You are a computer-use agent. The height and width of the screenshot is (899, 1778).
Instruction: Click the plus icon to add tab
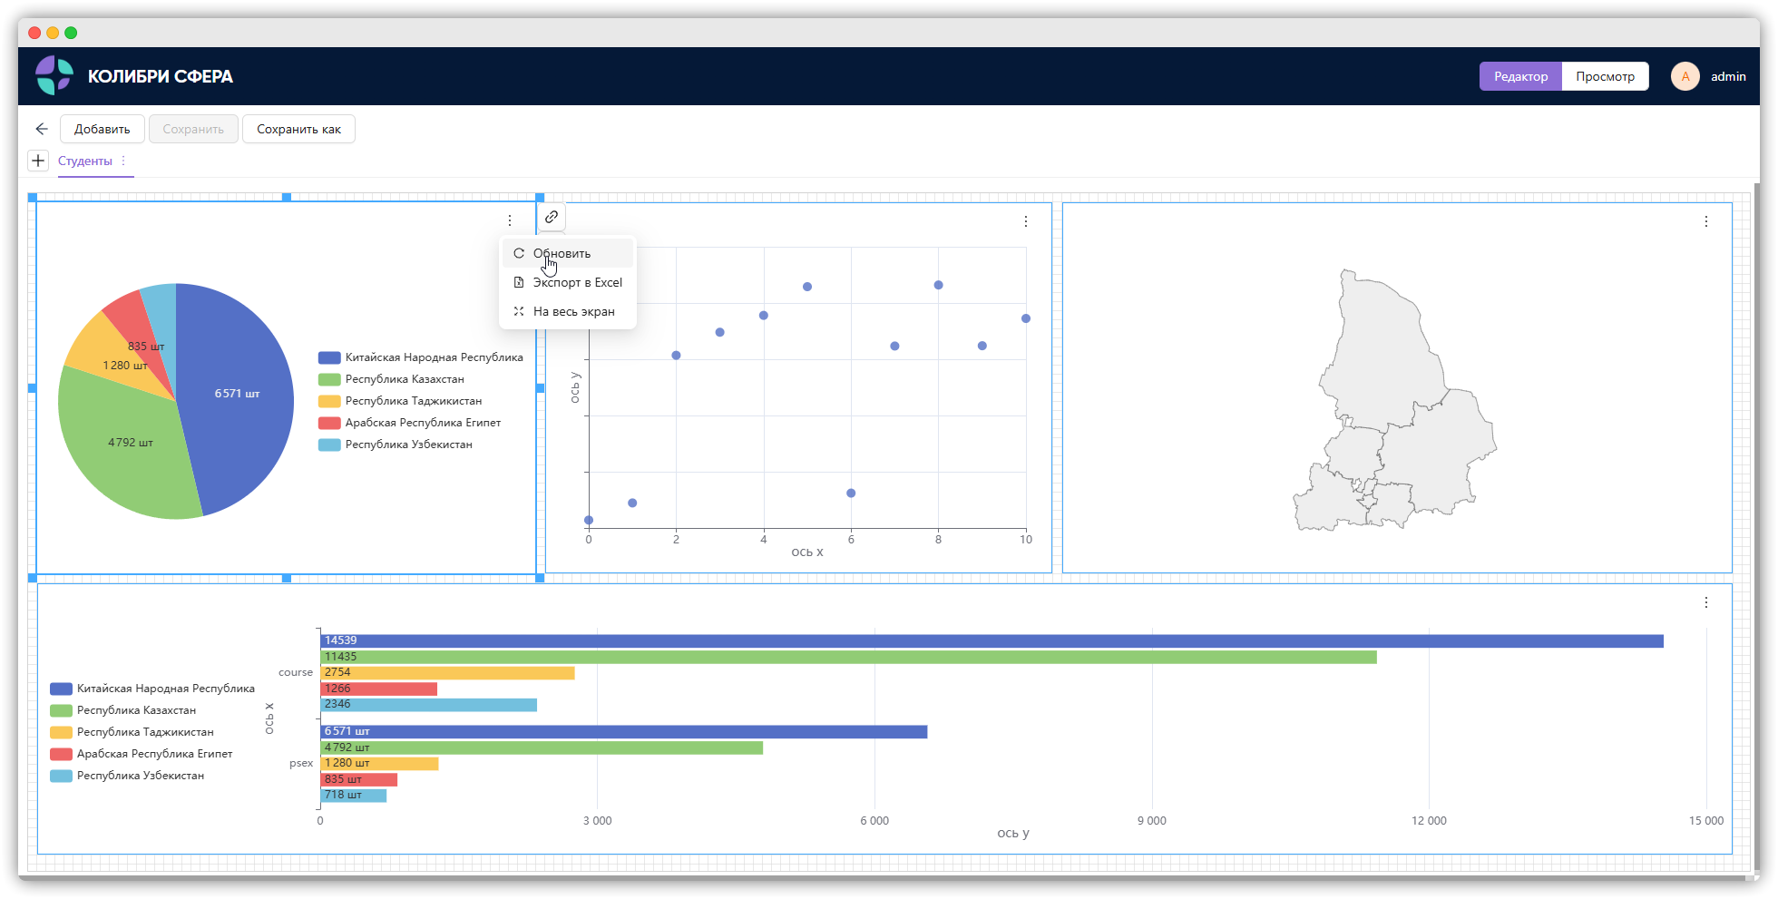[x=38, y=161]
